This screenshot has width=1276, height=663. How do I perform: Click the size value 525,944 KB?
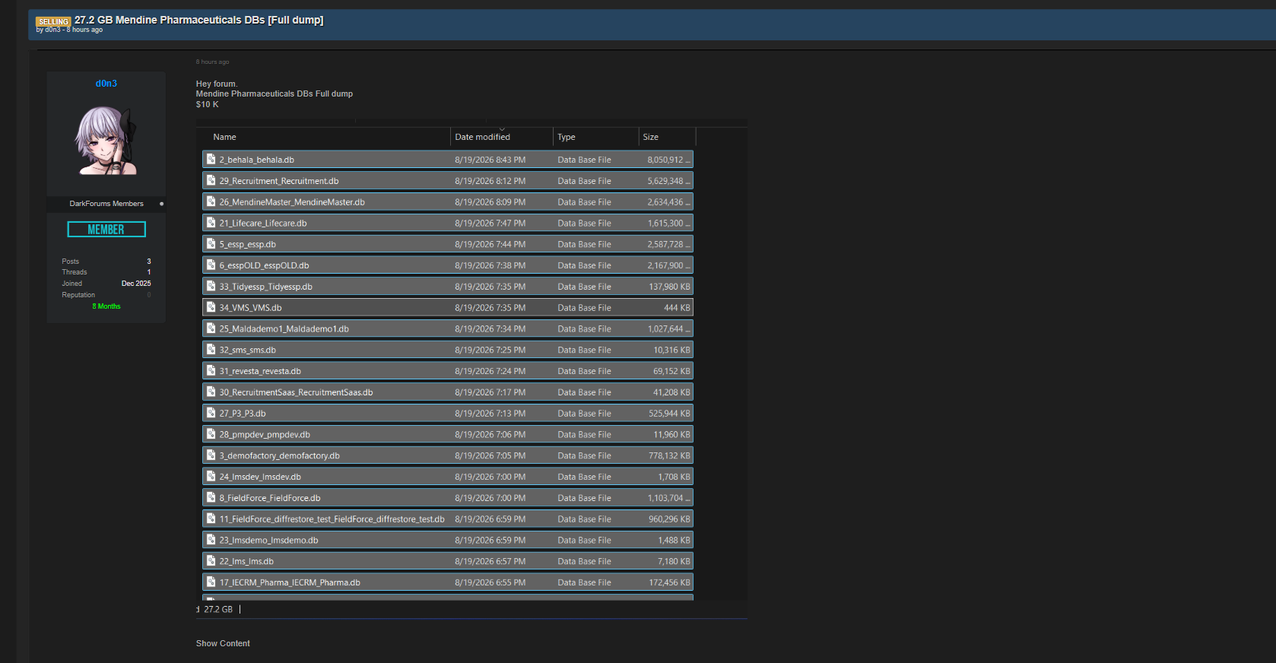(670, 414)
